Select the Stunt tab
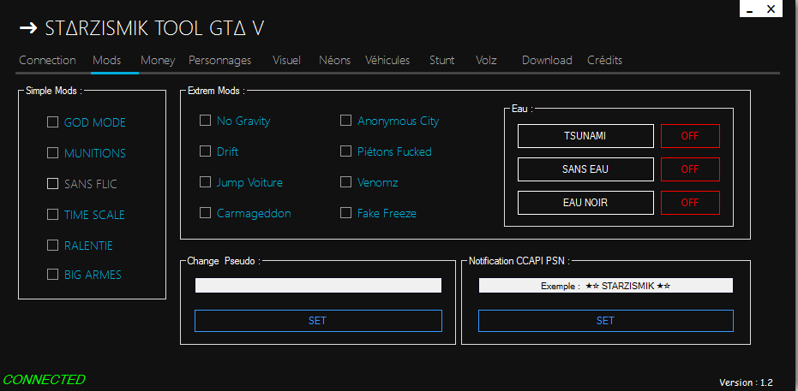Screen dimensions: 798x391 point(441,61)
